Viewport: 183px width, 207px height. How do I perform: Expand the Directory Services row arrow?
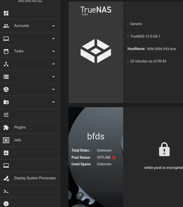(x=53, y=89)
